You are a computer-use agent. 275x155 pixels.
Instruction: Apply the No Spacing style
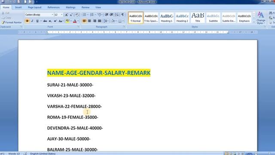pyautogui.click(x=151, y=18)
